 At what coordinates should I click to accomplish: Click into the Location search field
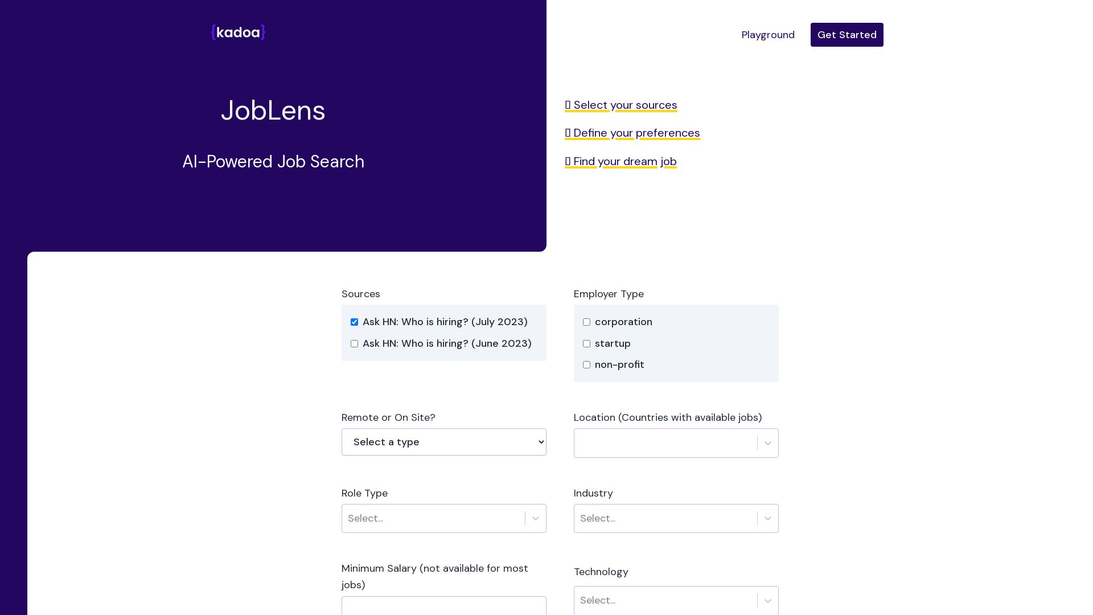click(665, 443)
